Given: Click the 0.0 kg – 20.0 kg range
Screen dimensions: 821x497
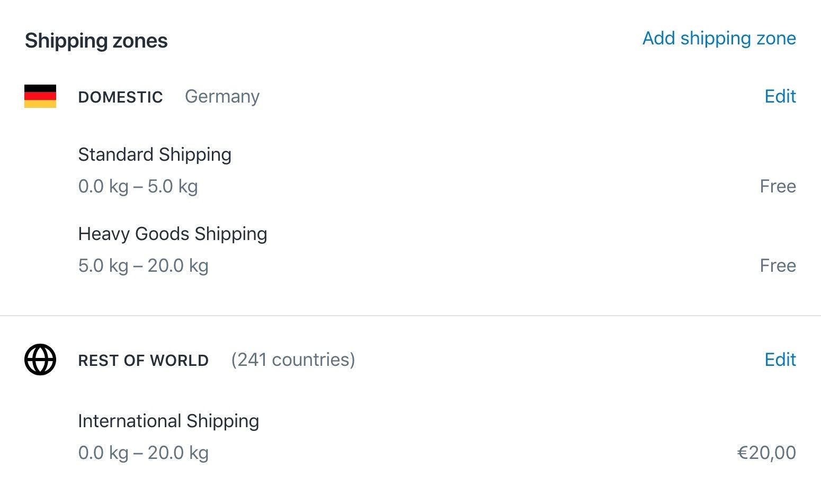Looking at the screenshot, I should click(143, 453).
